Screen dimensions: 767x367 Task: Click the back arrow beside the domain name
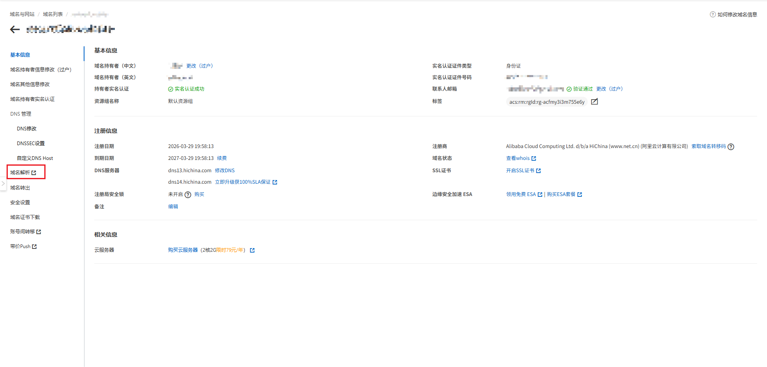pyautogui.click(x=15, y=29)
